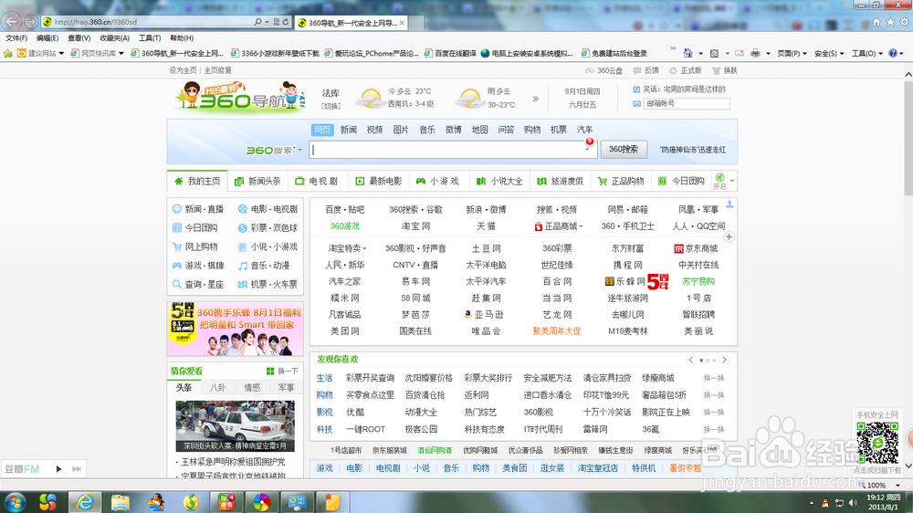Click the add-to-favorites-bar star icon
Viewport: 913px width, 513px height.
8,53
